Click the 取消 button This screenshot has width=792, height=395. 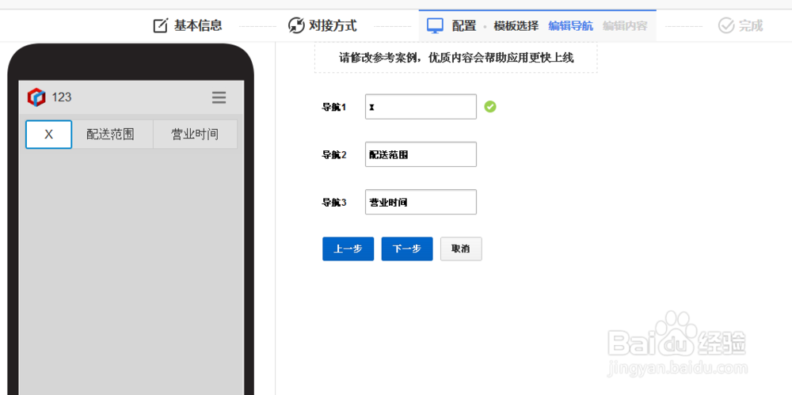[x=461, y=249]
